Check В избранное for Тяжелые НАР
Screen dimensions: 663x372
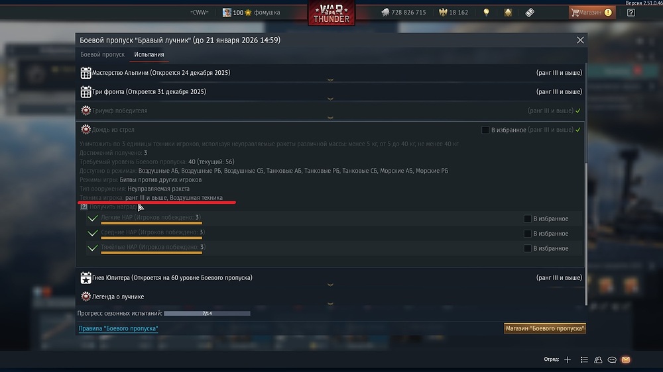click(527, 248)
